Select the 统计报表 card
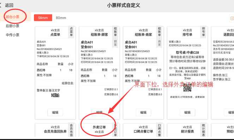The height and width of the screenshot is (140, 234). pos(187,130)
